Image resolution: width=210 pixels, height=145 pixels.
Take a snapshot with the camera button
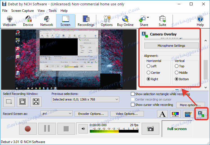[150, 129]
